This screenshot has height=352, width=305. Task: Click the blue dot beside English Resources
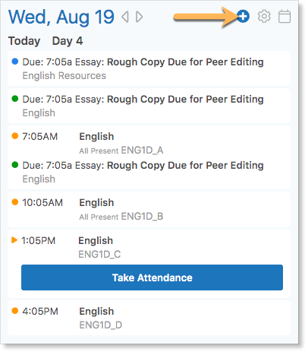[15, 62]
